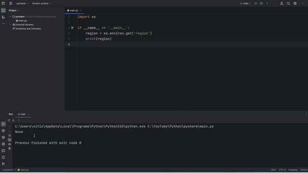Open the Problems tool window icon
The width and height of the screenshot is (308, 173).
coord(3,157)
